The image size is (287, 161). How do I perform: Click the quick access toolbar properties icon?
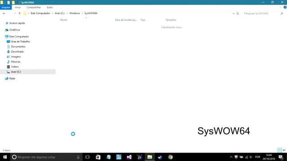[9, 3]
